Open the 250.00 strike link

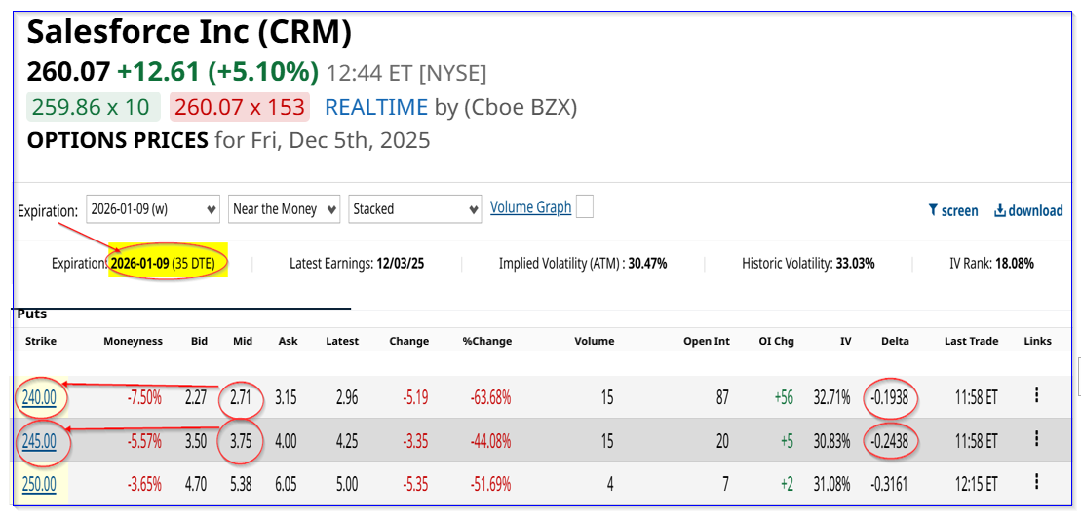(x=39, y=484)
